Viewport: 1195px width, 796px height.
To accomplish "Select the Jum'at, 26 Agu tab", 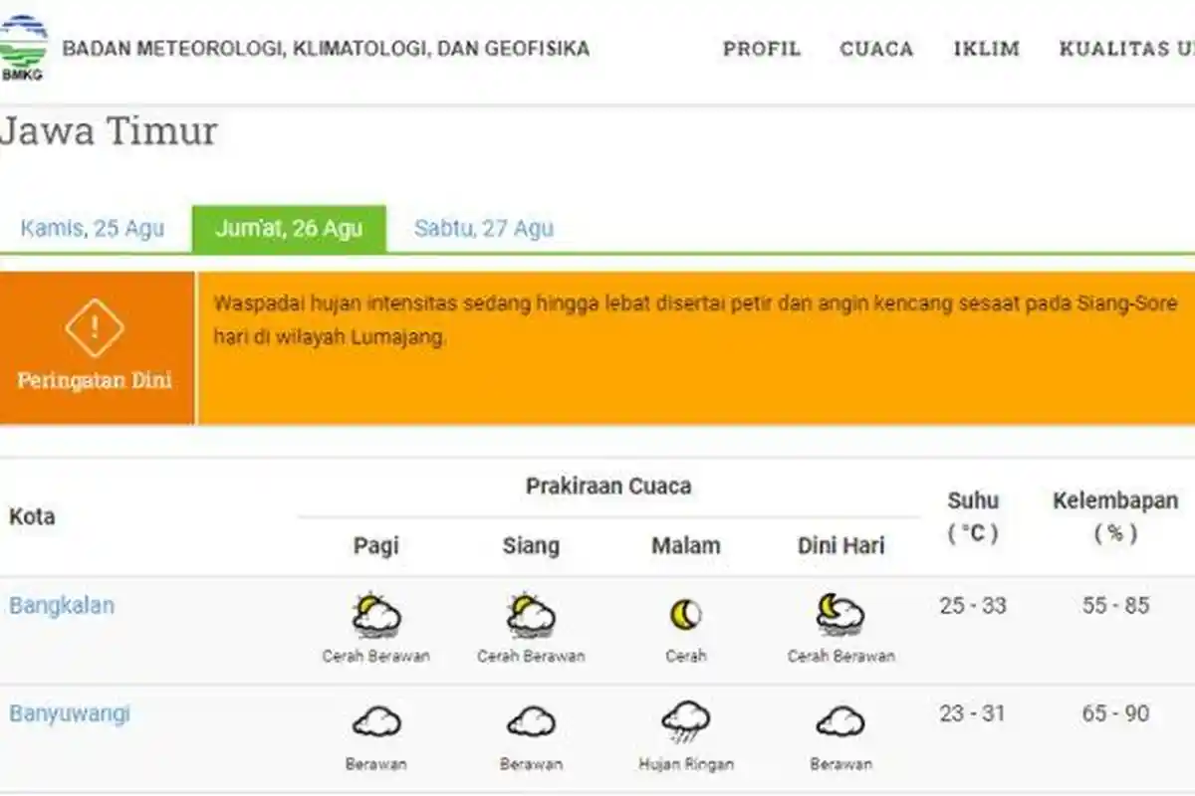I will pos(288,228).
